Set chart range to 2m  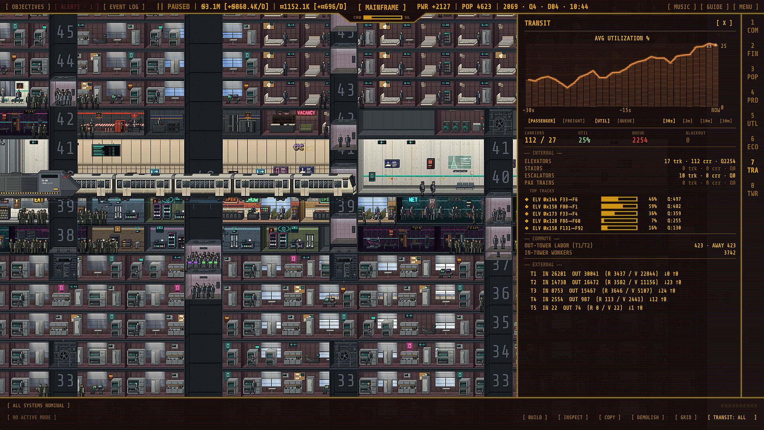(688, 121)
